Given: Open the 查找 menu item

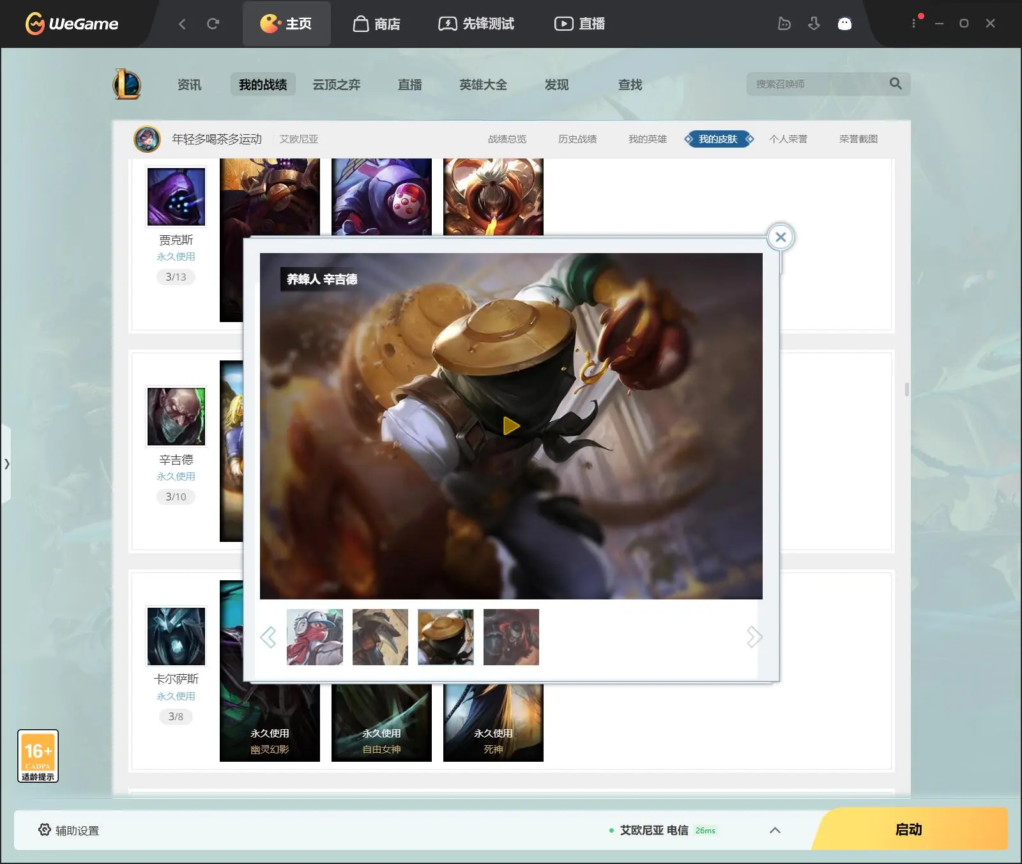Looking at the screenshot, I should point(630,84).
